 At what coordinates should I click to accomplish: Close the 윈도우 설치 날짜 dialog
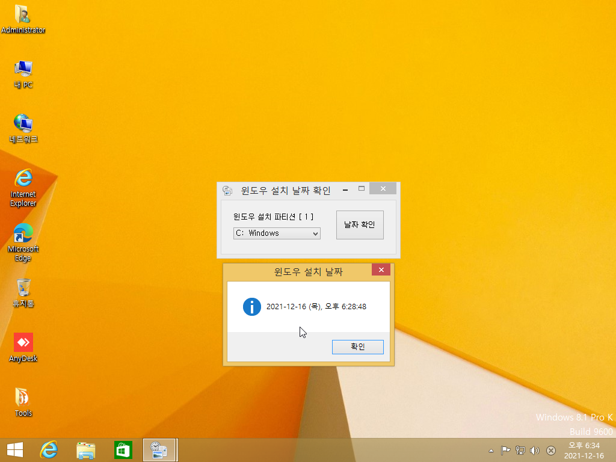381,269
